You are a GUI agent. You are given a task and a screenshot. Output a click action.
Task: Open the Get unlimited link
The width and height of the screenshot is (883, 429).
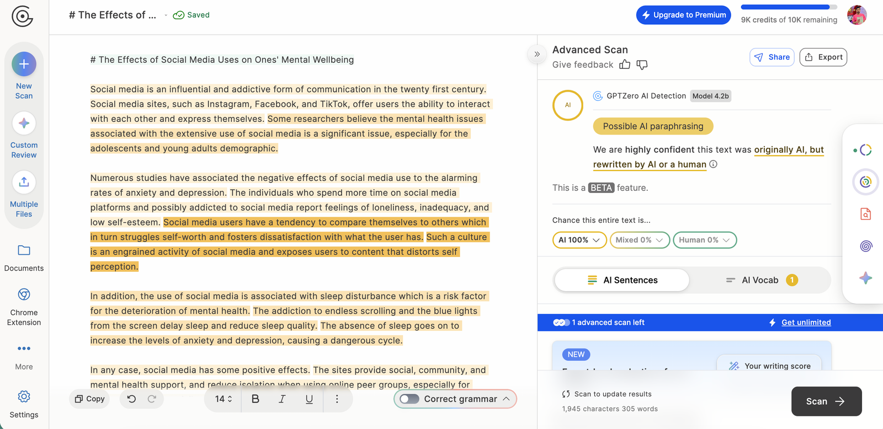tap(806, 323)
